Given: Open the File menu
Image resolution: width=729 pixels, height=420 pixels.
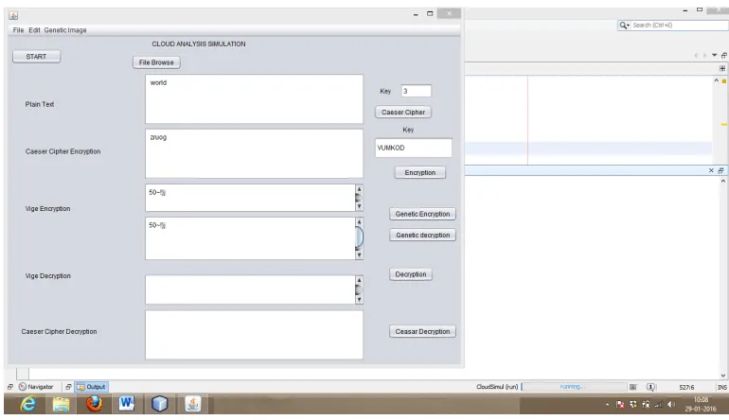Looking at the screenshot, I should (x=18, y=30).
